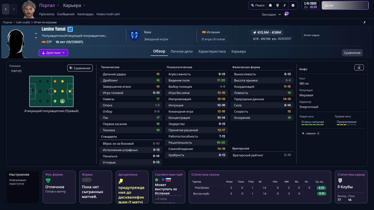This screenshot has width=374, height=210.
Task: Expand the Портал dropdown menu
Action: pos(49,5)
